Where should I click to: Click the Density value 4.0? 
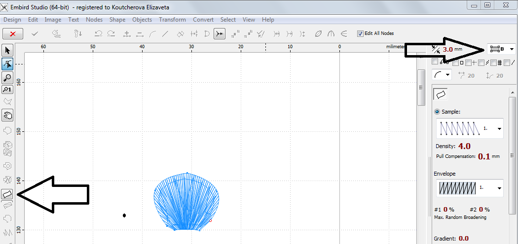464,146
